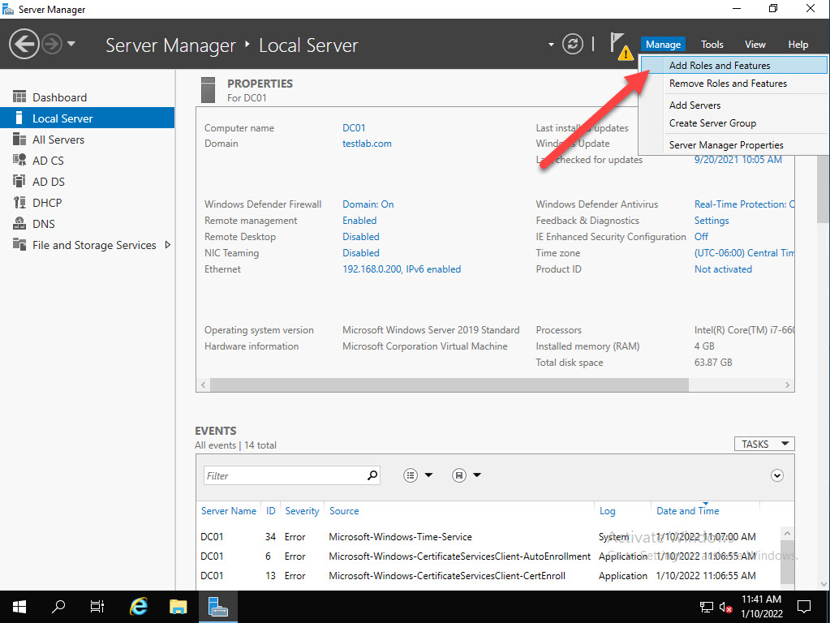
Task: Click the Local Server sidebar icon
Action: pos(19,118)
